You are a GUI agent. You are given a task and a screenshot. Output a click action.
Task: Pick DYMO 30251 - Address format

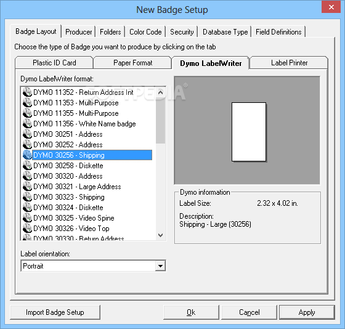pyautogui.click(x=68, y=134)
